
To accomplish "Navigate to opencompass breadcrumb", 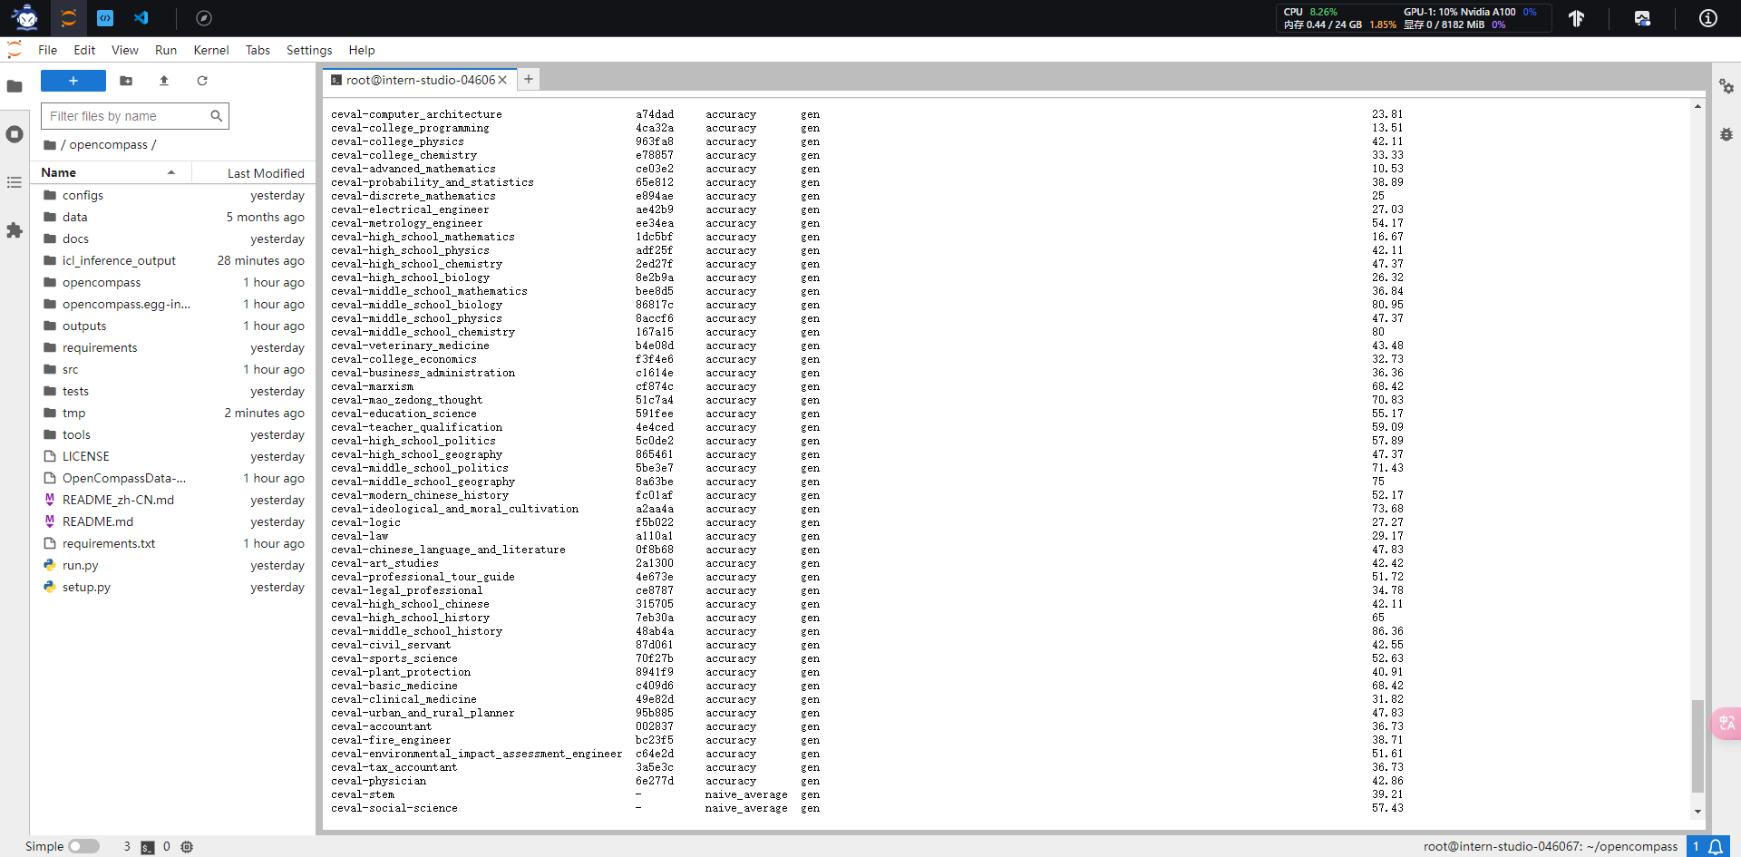I will pyautogui.click(x=108, y=145).
